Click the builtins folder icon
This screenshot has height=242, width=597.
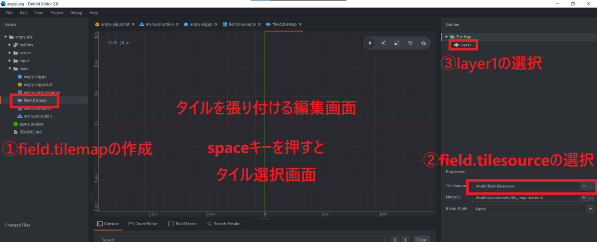coord(16,45)
